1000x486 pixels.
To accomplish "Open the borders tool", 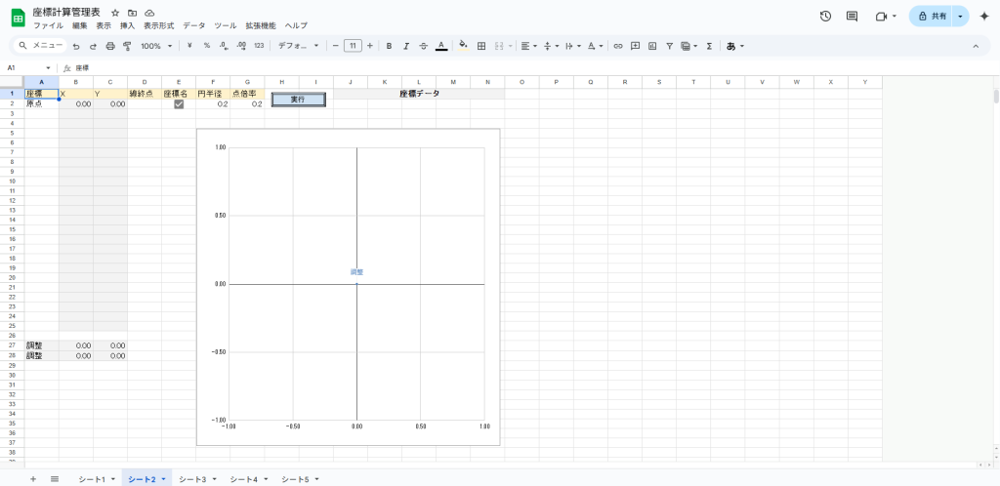I will click(481, 46).
